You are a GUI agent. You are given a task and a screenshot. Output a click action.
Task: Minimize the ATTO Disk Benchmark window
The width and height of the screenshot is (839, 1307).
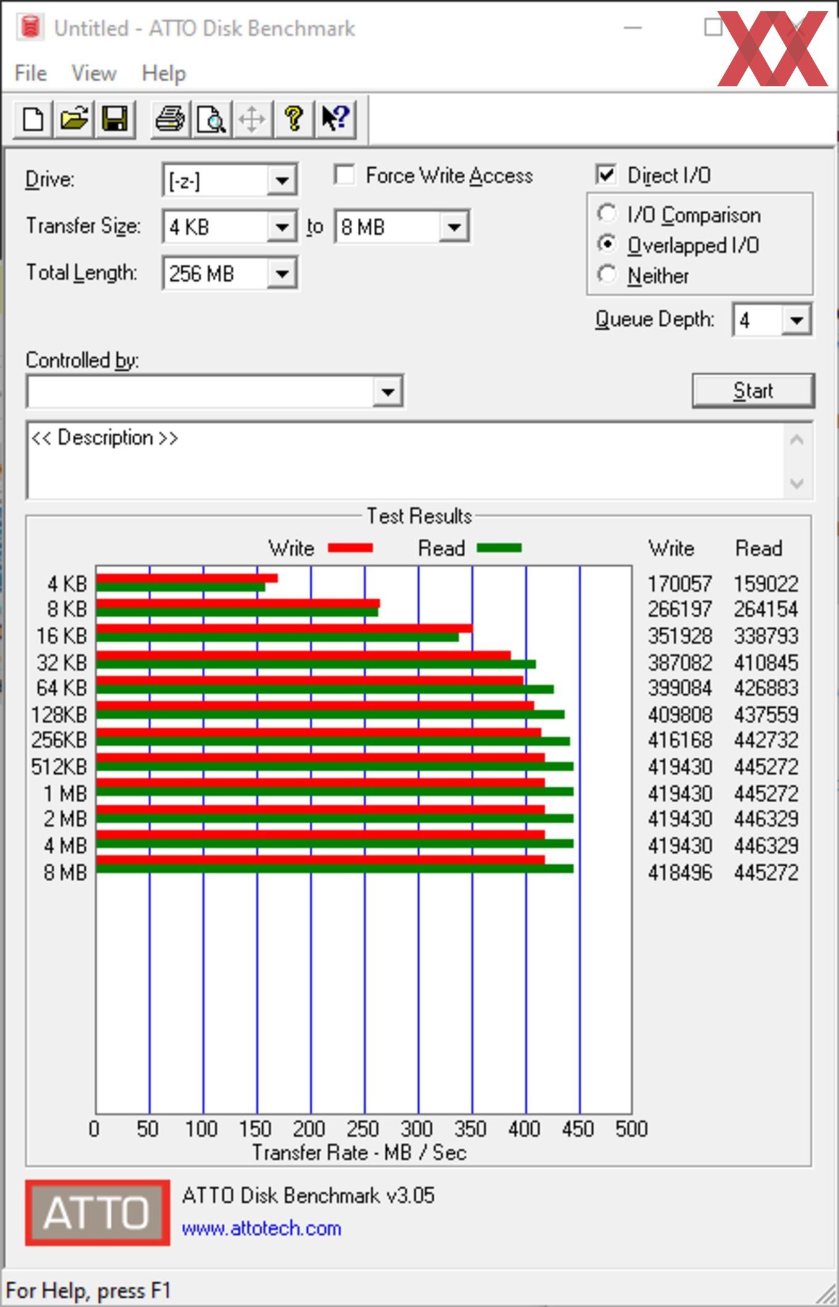633,28
